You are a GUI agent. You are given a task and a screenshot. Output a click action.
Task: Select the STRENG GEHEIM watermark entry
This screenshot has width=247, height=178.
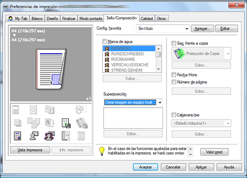point(129,70)
